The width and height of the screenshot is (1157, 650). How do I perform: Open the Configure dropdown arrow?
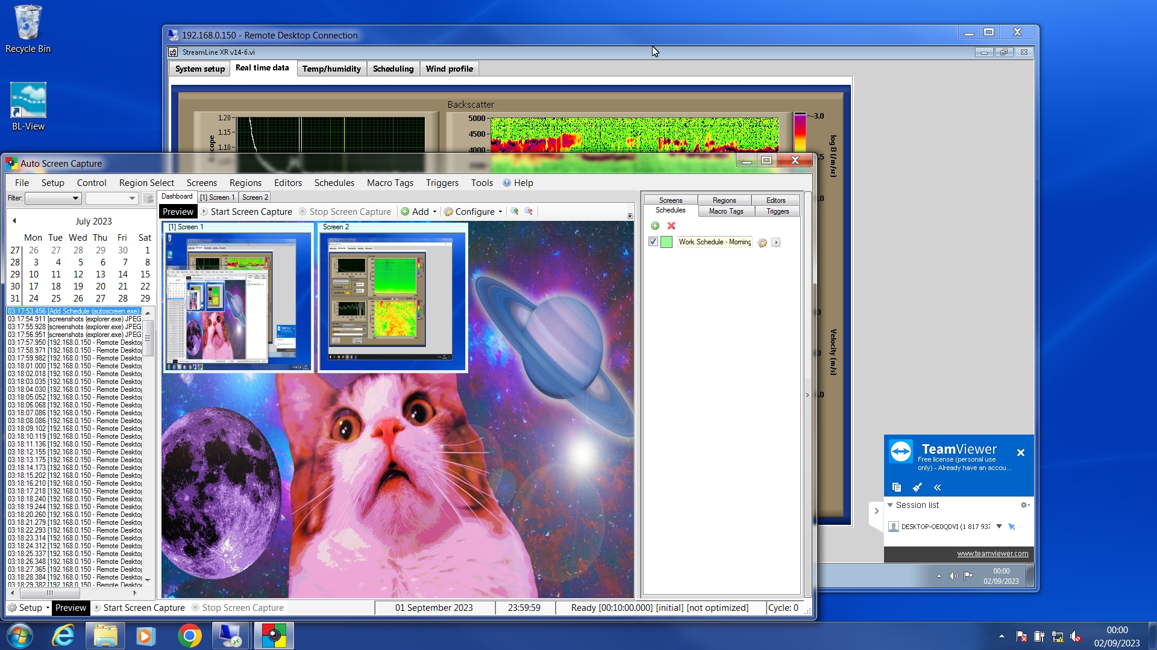[500, 212]
